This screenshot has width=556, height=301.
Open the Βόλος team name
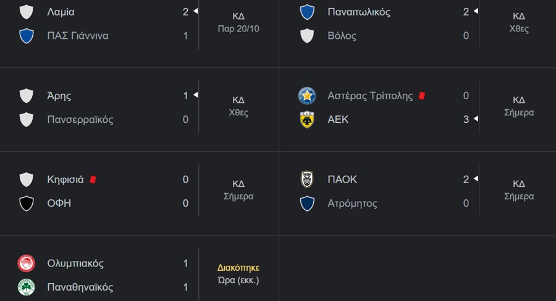(x=342, y=36)
